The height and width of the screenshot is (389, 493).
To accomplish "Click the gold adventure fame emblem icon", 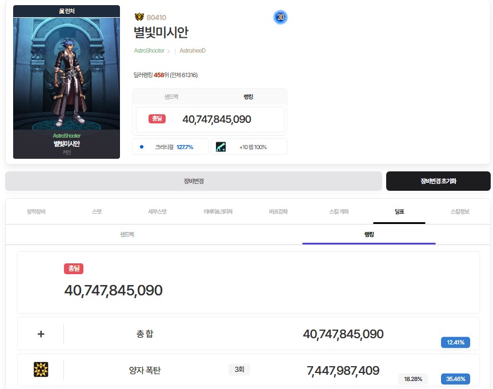I will (x=139, y=17).
